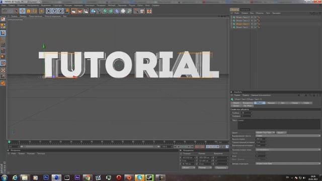Open the Тег Phong tab in attributes
The height and width of the screenshot is (181, 322).
pyautogui.click(x=248, y=106)
